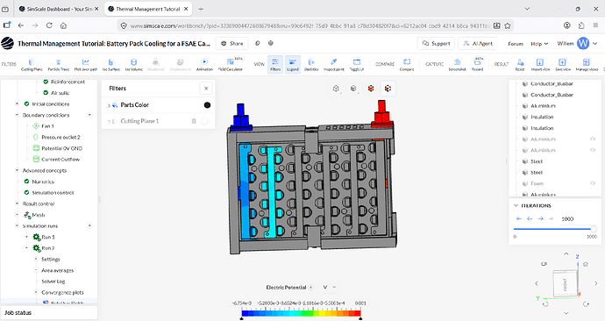The width and height of the screenshot is (605, 321).
Task: Open Solver Log under Run 2
Action: pos(53,282)
